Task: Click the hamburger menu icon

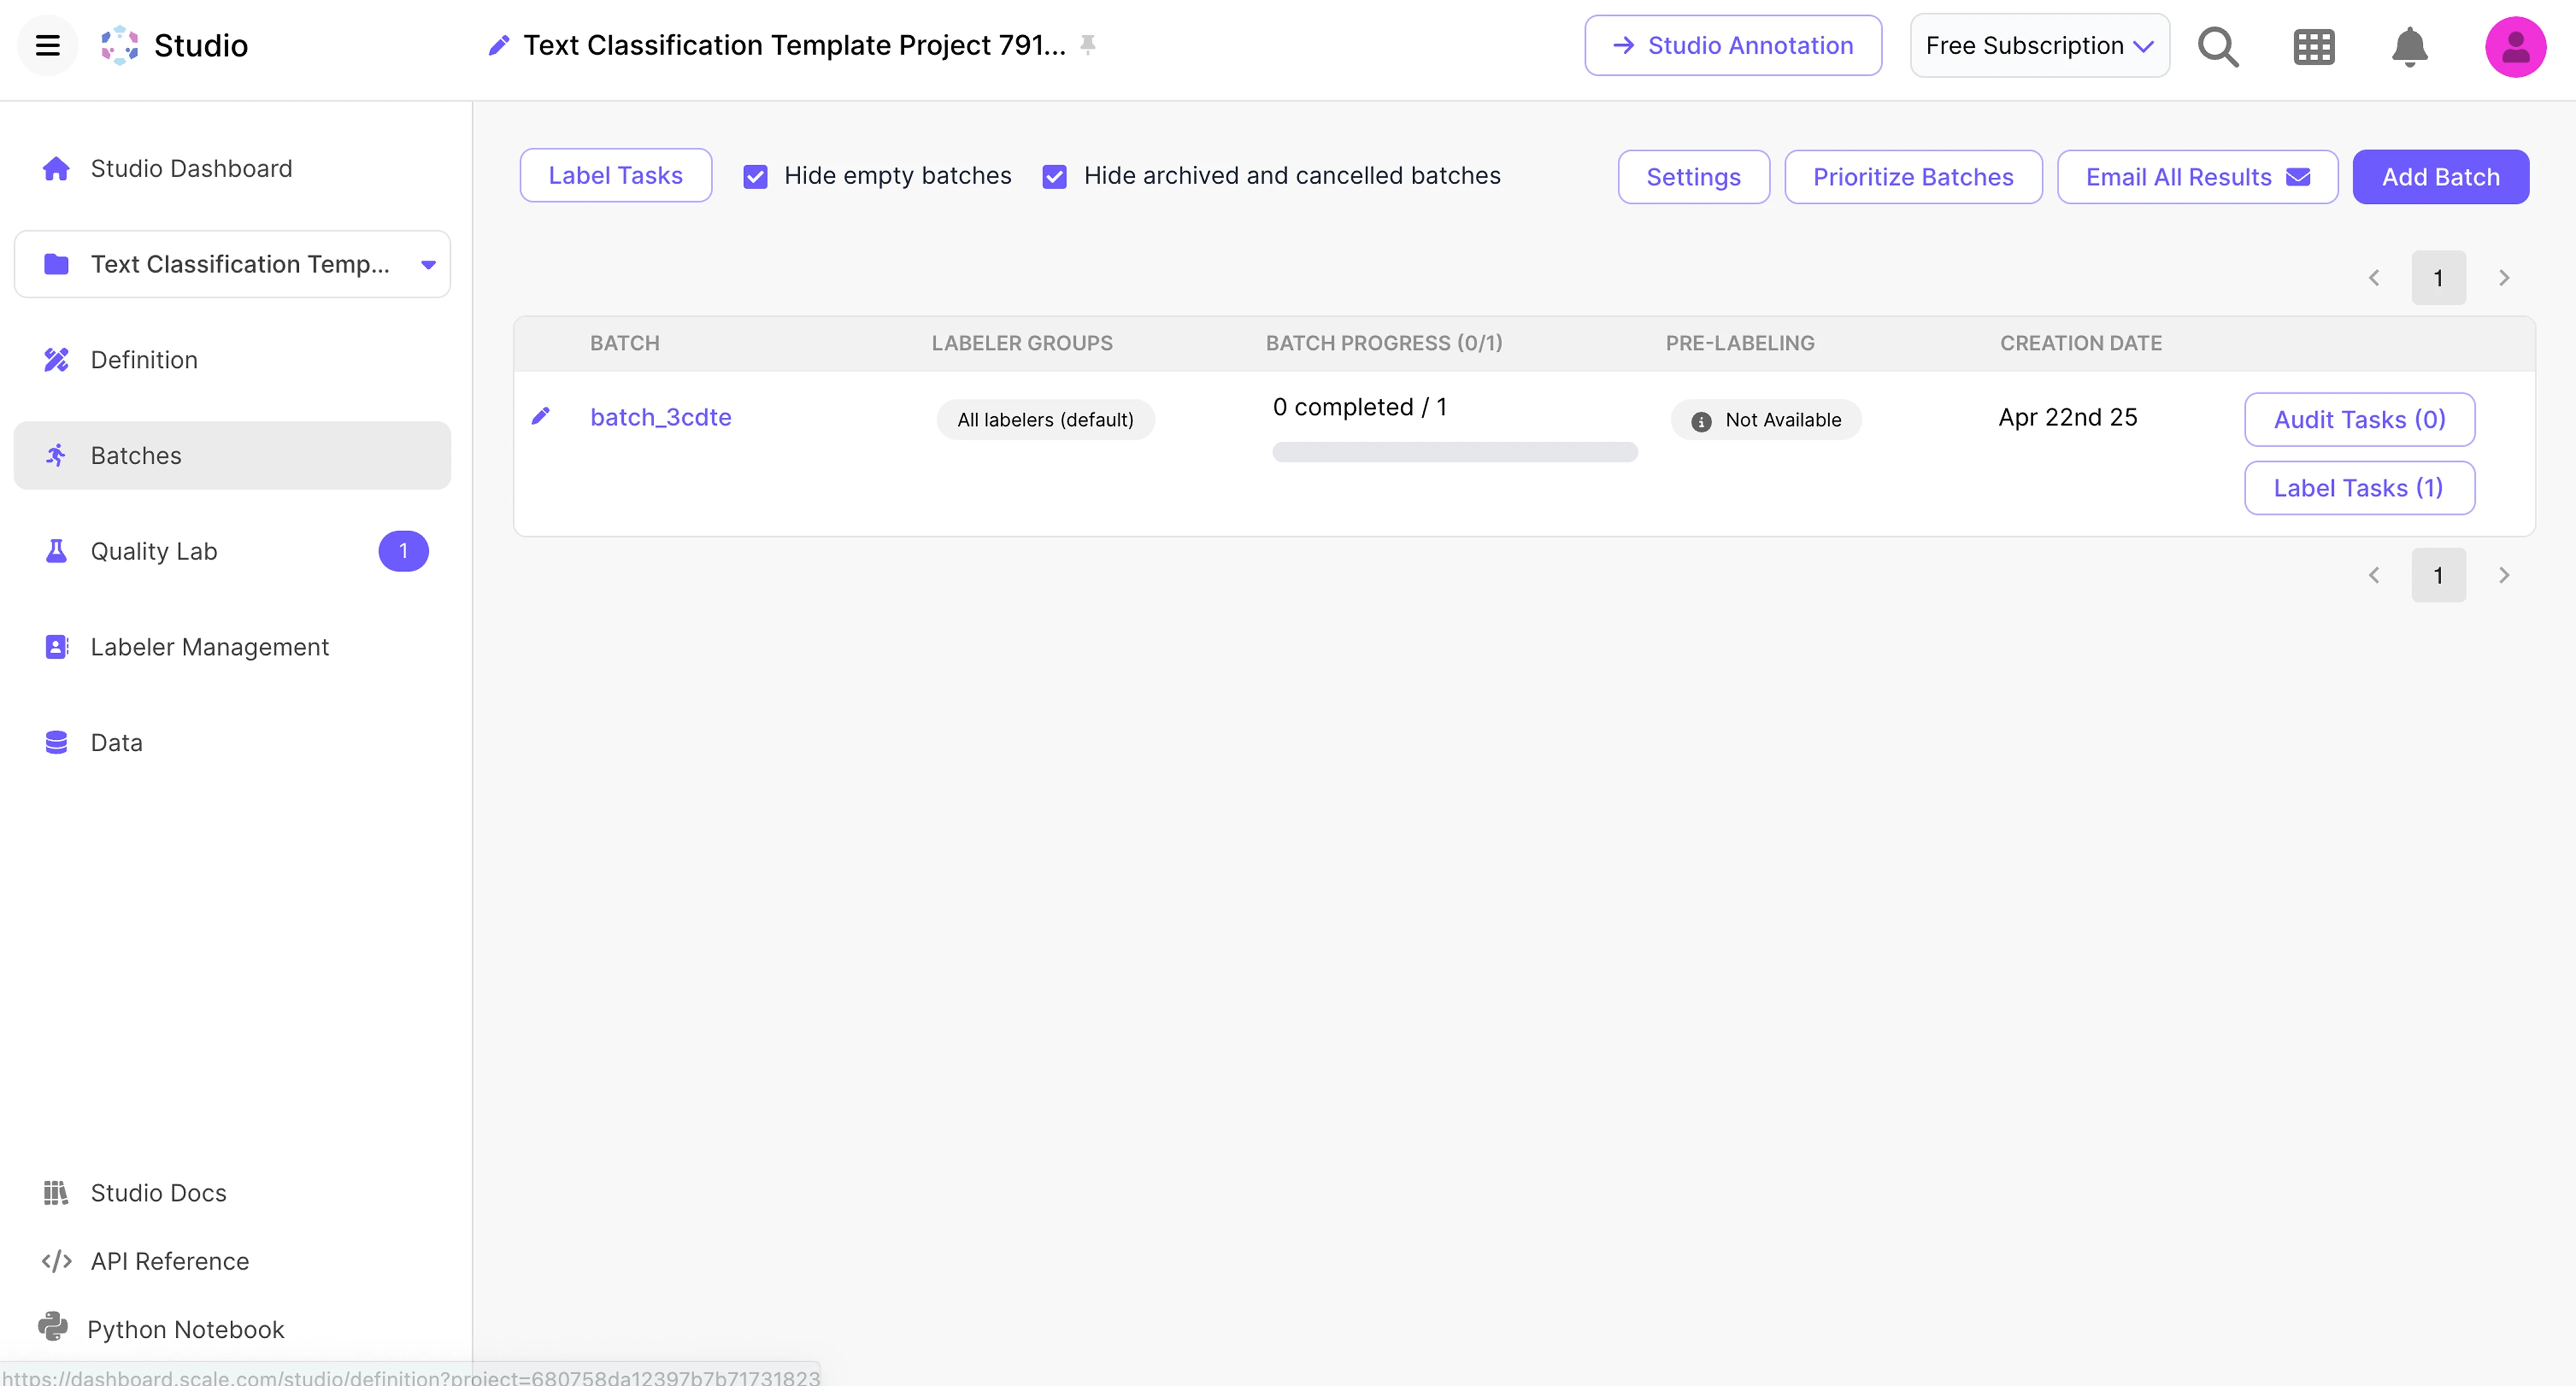Action: point(47,45)
